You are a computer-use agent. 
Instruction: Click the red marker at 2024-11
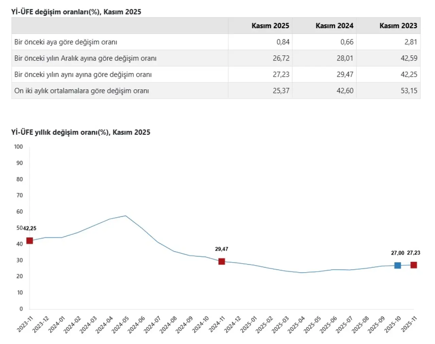[222, 261]
